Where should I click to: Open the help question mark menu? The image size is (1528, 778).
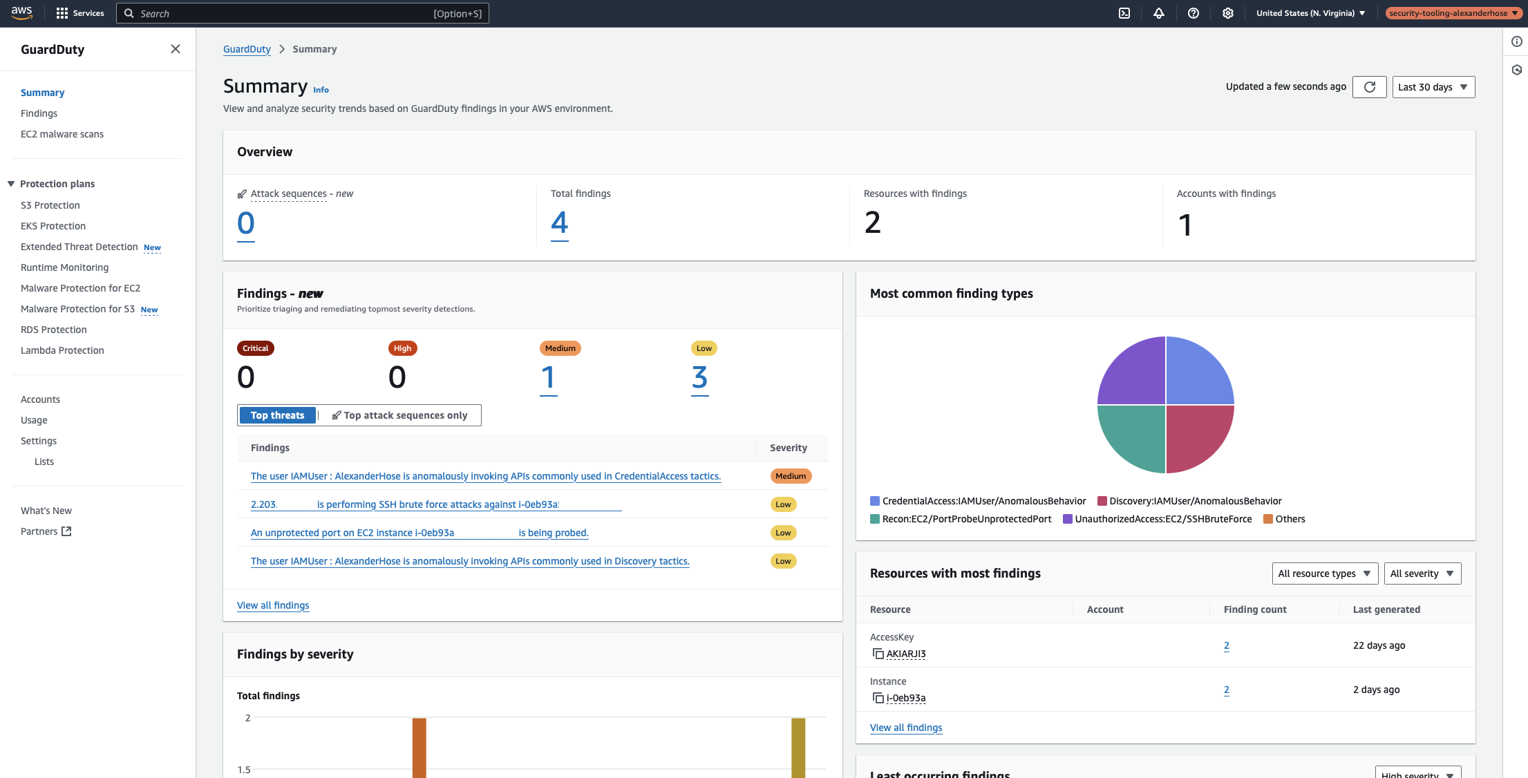[1194, 13]
